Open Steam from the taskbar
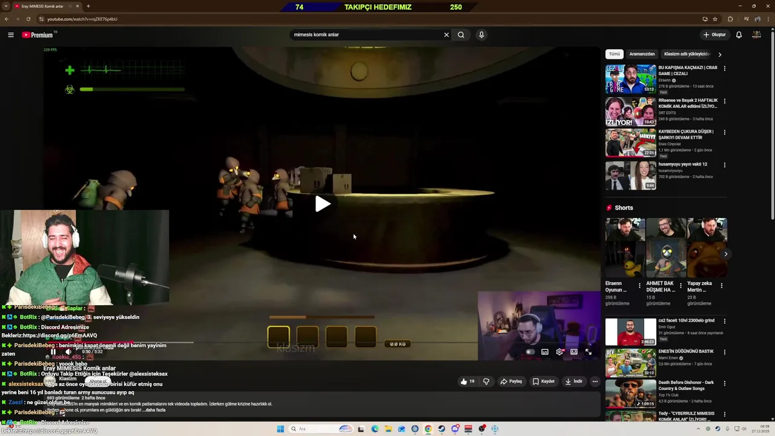 point(441,429)
